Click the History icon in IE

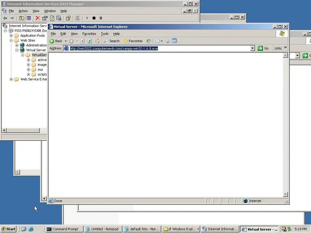pyautogui.click(x=149, y=41)
